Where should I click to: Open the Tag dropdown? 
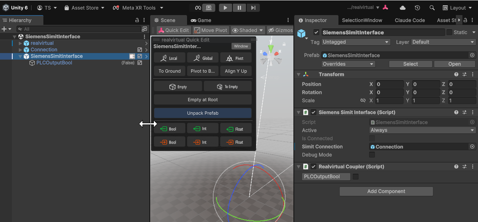[356, 42]
